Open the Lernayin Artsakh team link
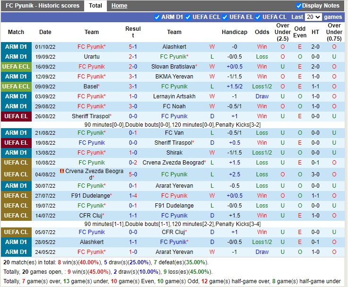The image size is (348, 287). coord(174,96)
